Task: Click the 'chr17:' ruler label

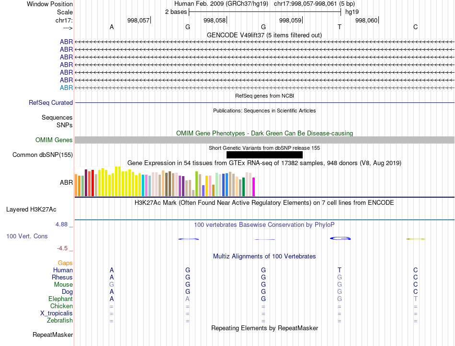Action: click(x=64, y=20)
